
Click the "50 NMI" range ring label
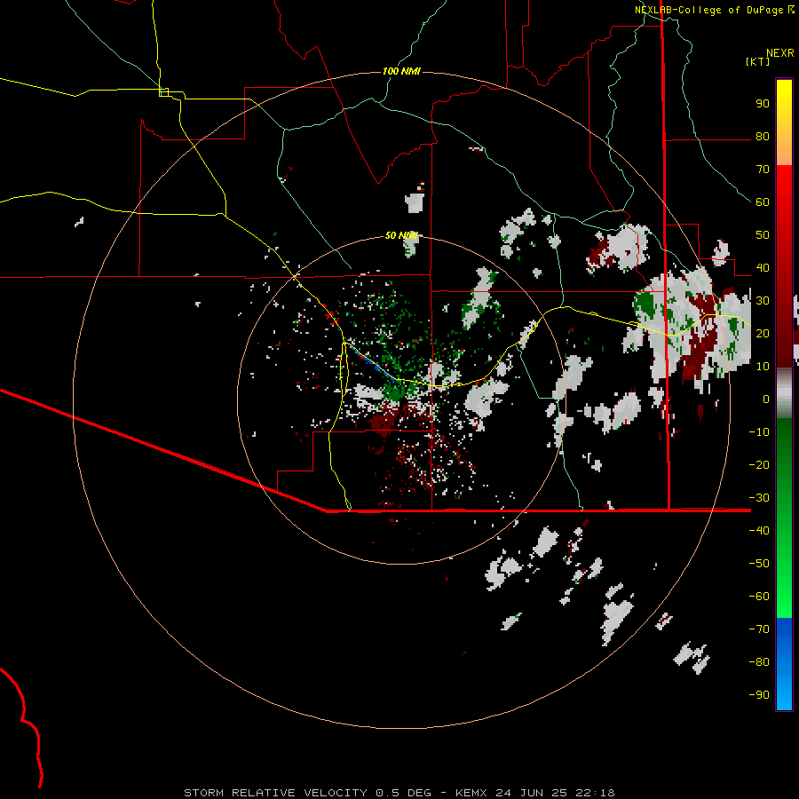401,235
